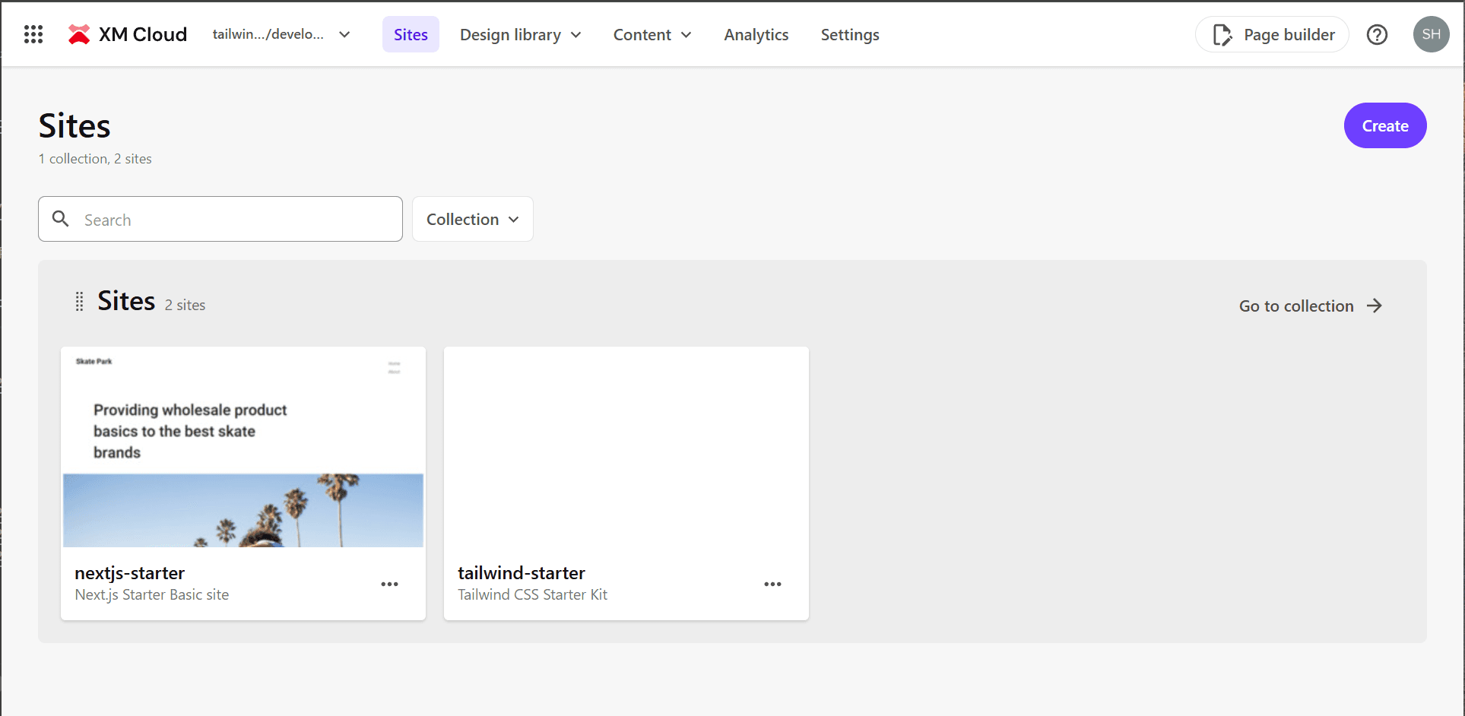Expand the environment switcher dropdown
The width and height of the screenshot is (1465, 716).
281,34
